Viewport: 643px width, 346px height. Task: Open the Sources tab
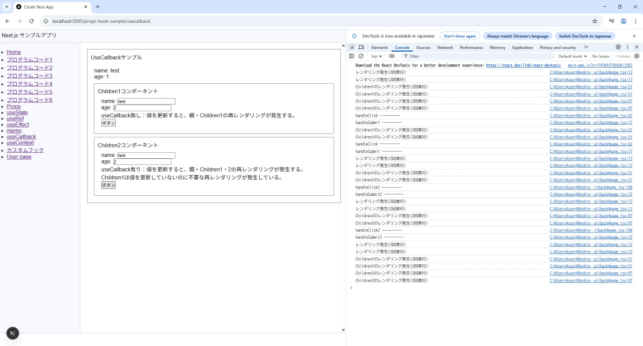[423, 48]
